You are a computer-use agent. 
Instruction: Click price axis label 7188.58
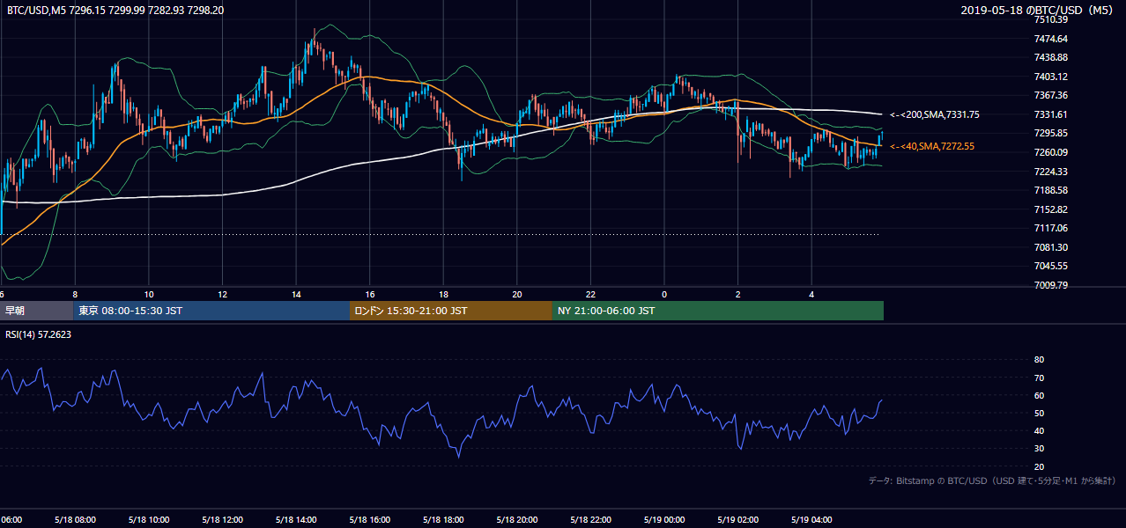[x=1050, y=190]
